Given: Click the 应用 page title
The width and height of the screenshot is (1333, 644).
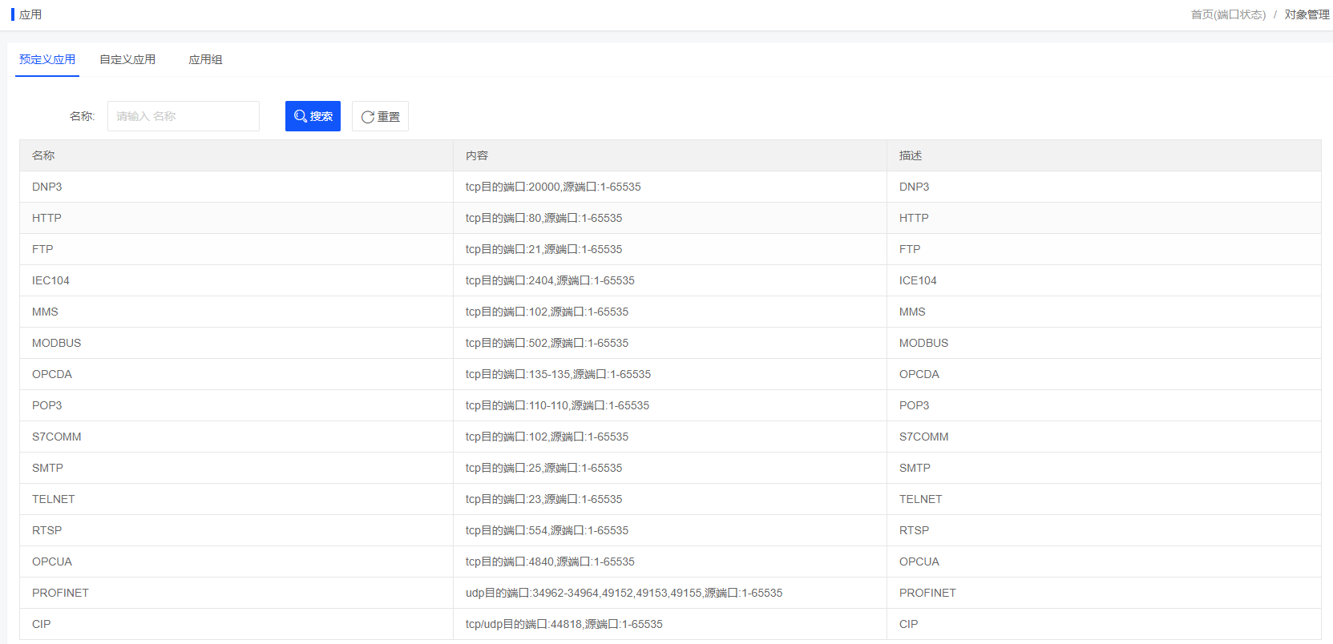Looking at the screenshot, I should coord(30,14).
